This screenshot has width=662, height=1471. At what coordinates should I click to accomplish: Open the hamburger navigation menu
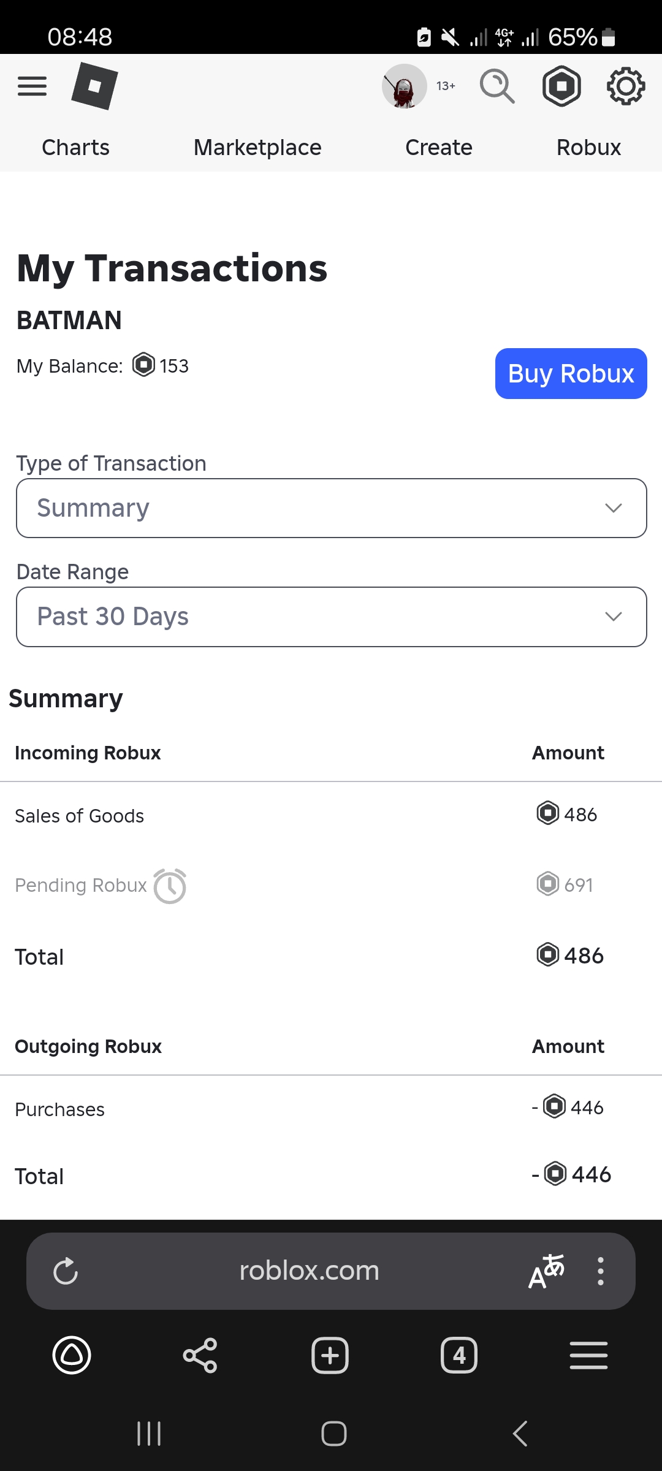click(32, 86)
